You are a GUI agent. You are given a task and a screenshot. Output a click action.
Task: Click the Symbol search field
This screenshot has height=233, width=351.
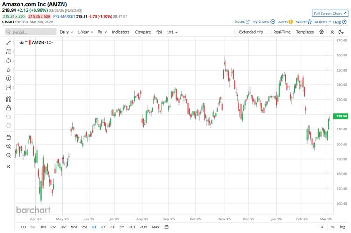click(x=30, y=32)
